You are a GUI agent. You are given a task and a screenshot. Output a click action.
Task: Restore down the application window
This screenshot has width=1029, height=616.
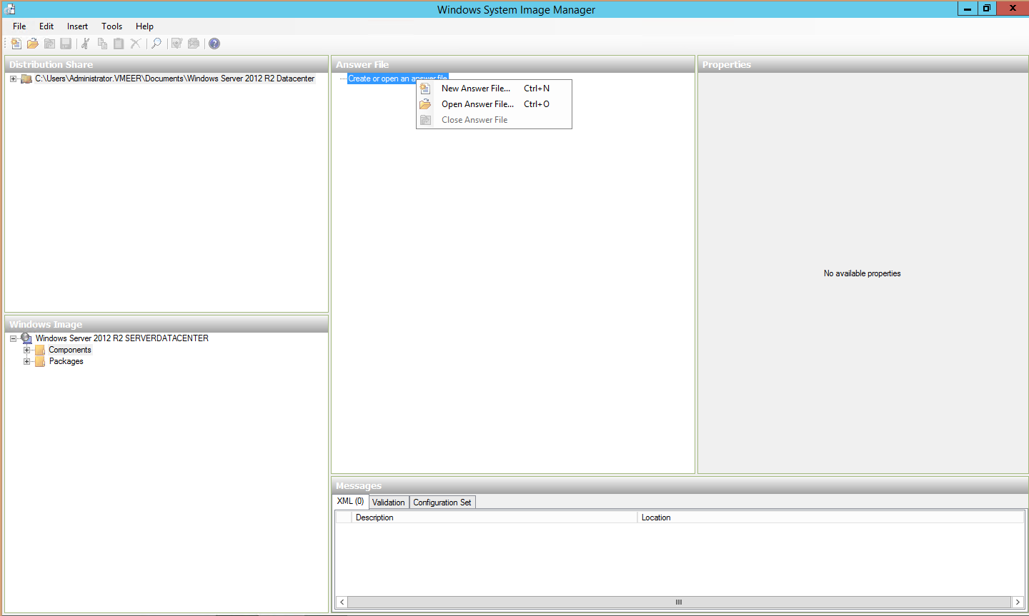pyautogui.click(x=987, y=9)
